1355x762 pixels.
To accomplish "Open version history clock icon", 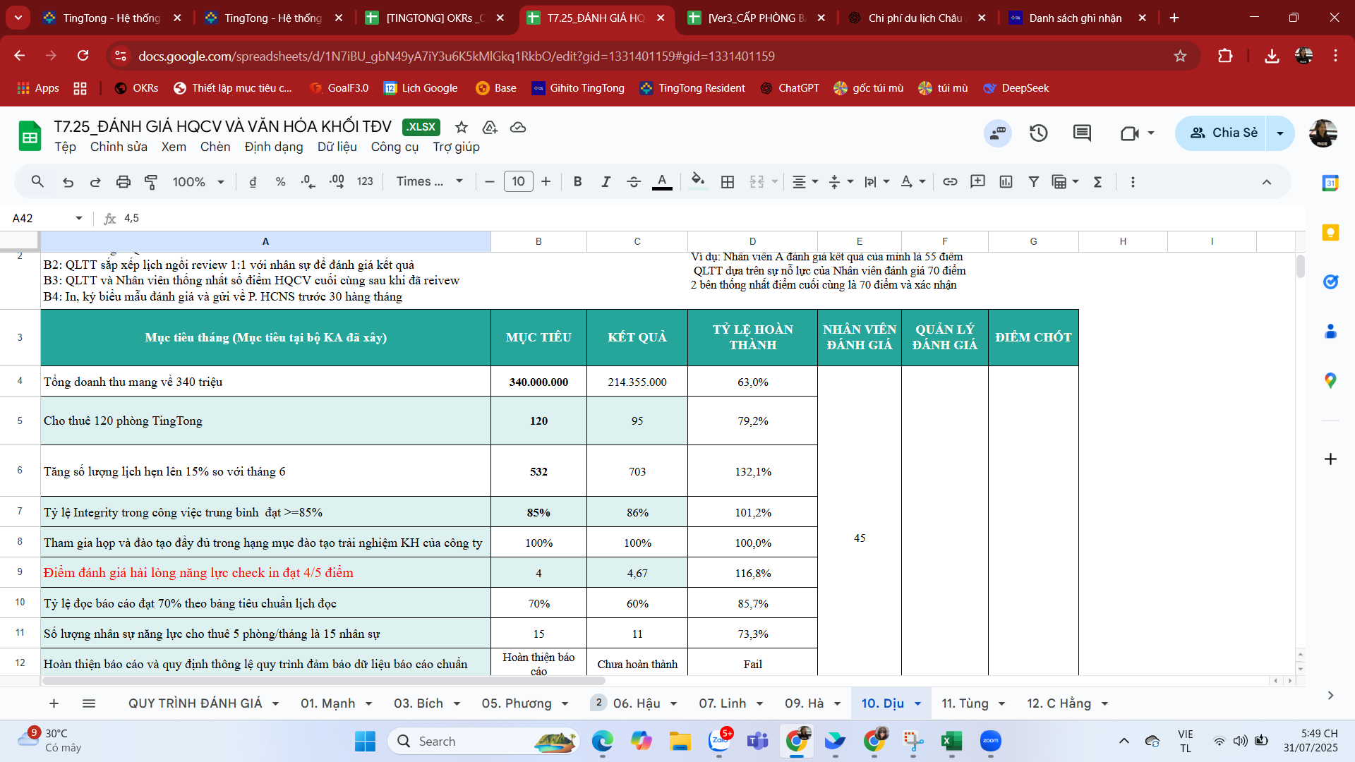I will pyautogui.click(x=1038, y=133).
